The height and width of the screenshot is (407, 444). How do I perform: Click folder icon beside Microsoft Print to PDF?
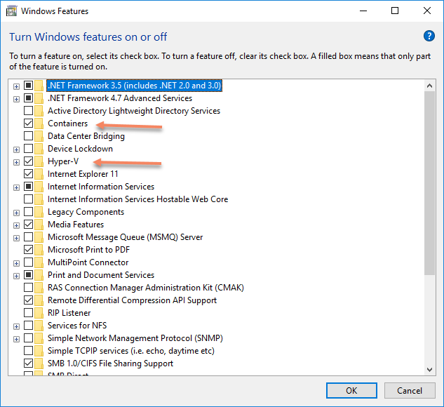pos(39,250)
